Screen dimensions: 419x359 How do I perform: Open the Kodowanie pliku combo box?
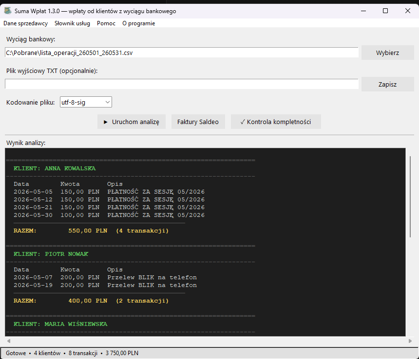pyautogui.click(x=86, y=102)
